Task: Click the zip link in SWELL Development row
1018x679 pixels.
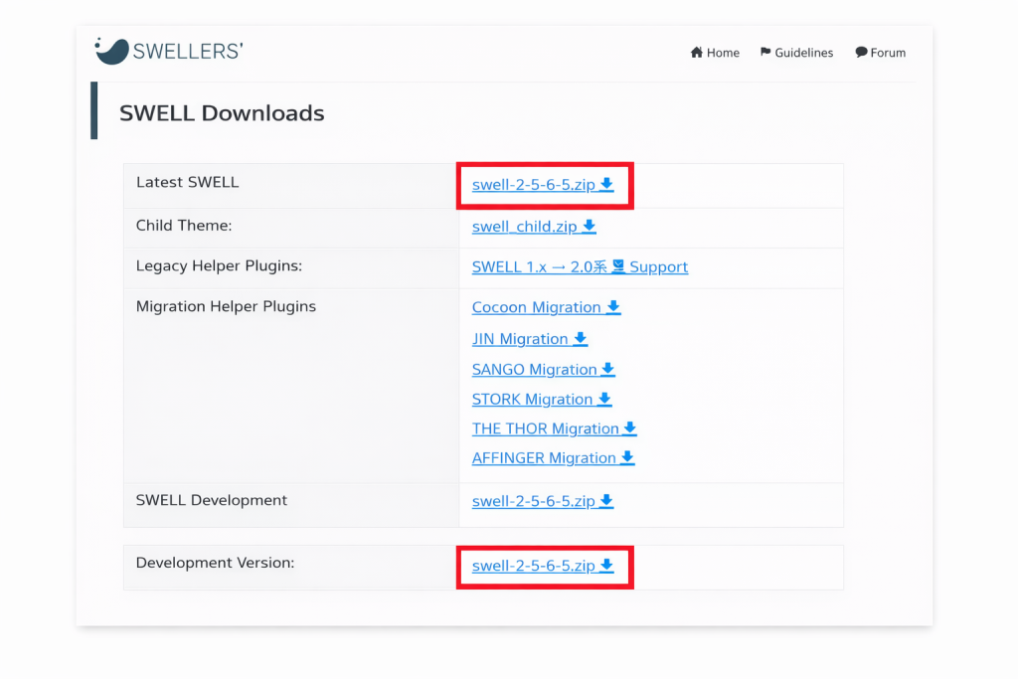Action: coord(534,501)
